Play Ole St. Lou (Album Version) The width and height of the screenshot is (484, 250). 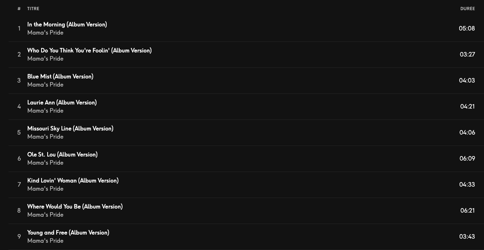click(x=62, y=154)
